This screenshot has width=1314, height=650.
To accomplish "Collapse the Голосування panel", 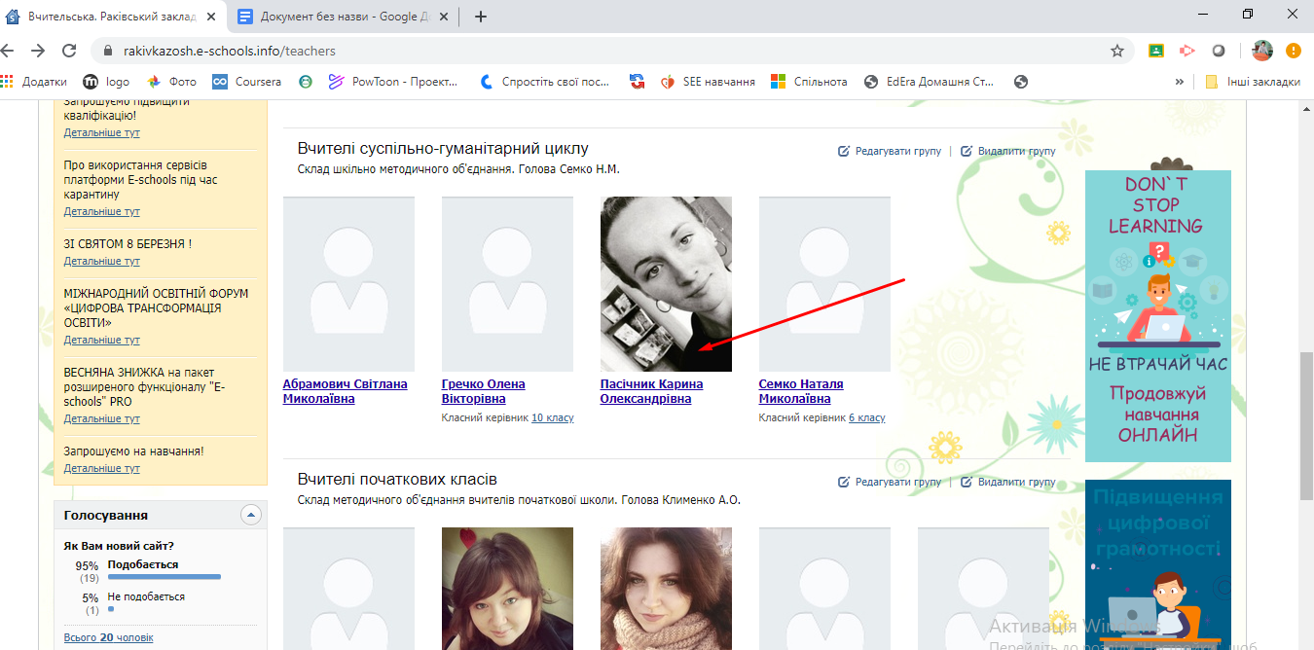I will tap(251, 515).
